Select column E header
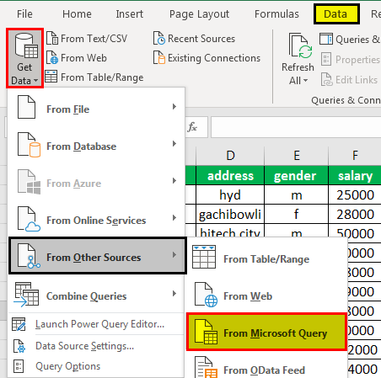Image resolution: width=381 pixels, height=378 pixels. [297, 155]
